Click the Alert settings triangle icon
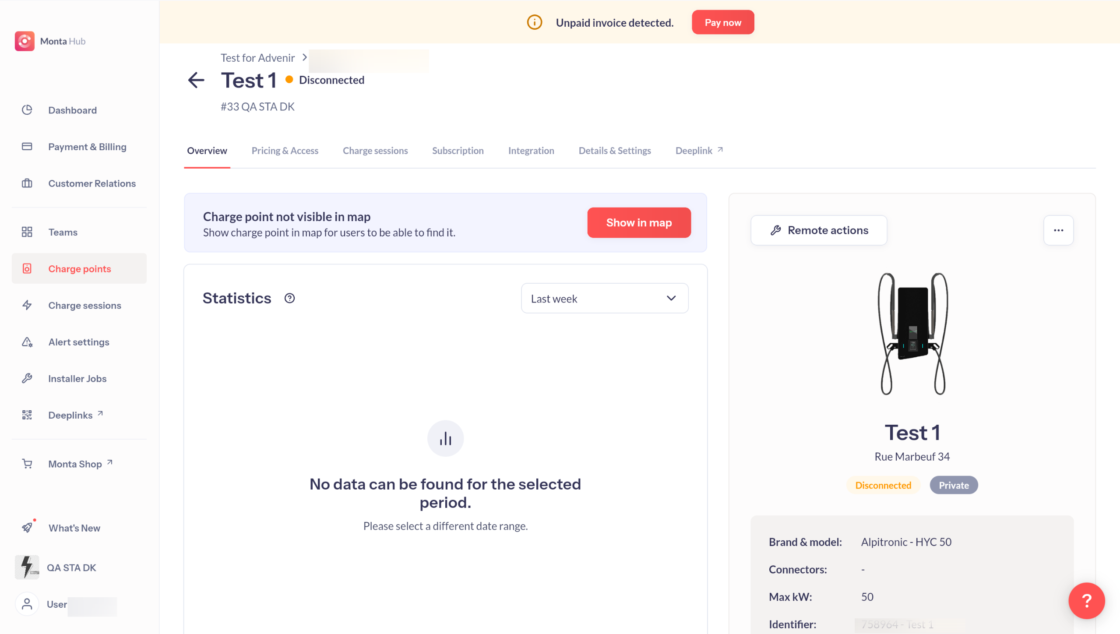Viewport: 1120px width, 634px height. click(27, 342)
